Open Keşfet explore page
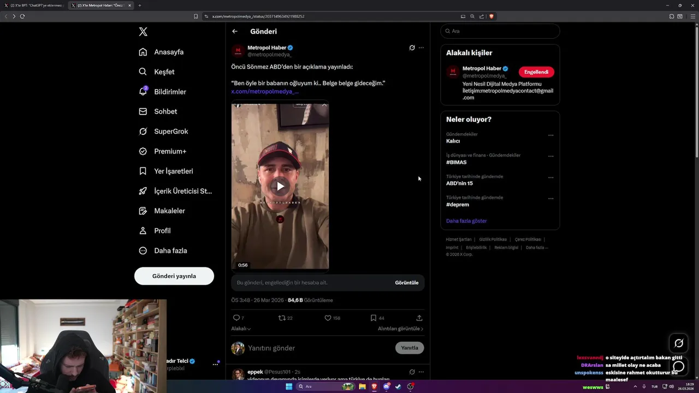Image resolution: width=699 pixels, height=393 pixels. 157,72
